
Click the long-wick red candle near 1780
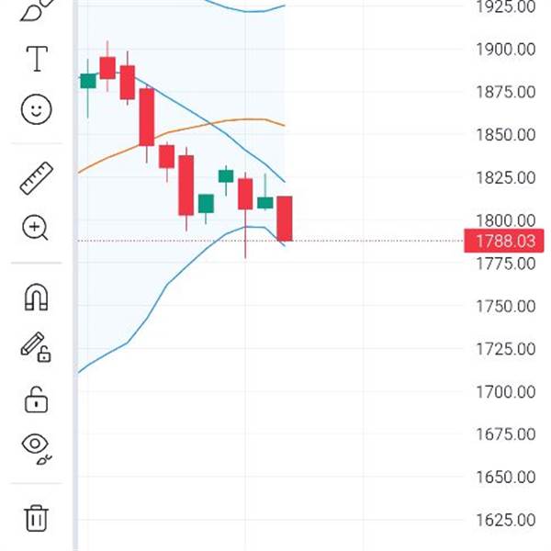click(245, 194)
